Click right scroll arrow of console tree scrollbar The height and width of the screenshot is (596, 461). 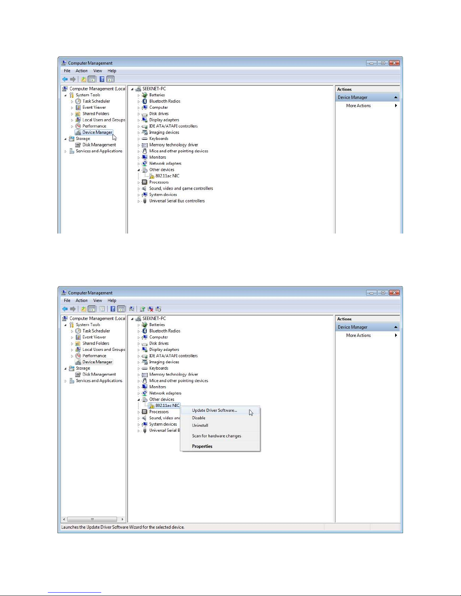[122, 519]
